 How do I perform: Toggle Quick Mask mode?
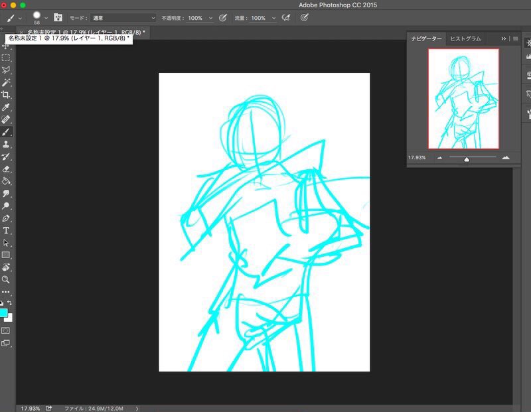coord(6,330)
